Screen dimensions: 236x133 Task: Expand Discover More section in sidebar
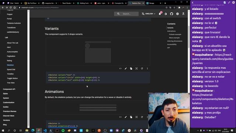pos(8,116)
